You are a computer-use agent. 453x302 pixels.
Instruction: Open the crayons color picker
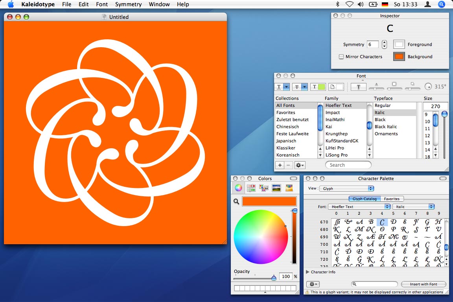pos(289,188)
